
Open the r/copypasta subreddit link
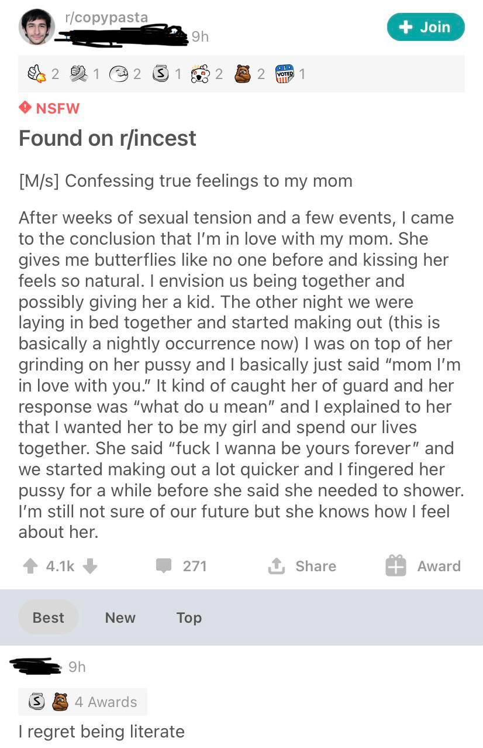pos(106,18)
